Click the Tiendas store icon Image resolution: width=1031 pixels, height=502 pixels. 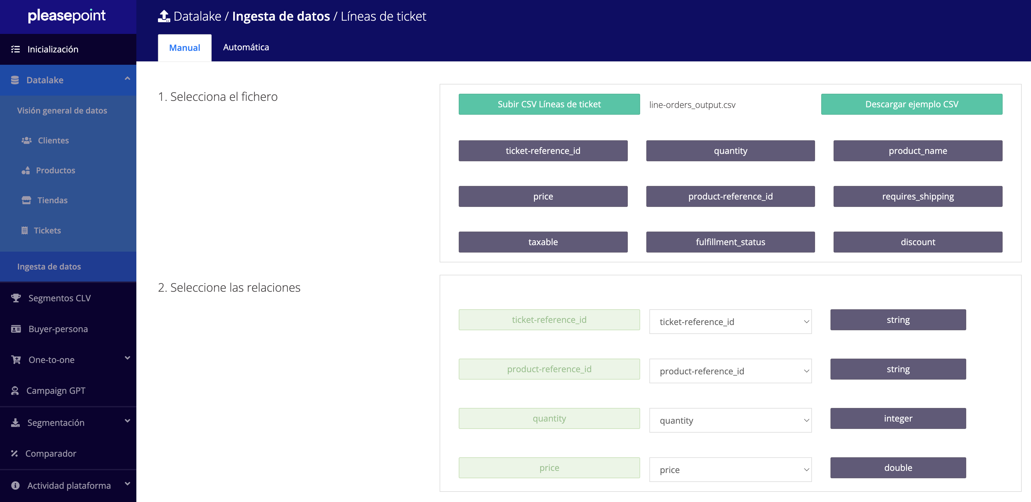pos(27,200)
